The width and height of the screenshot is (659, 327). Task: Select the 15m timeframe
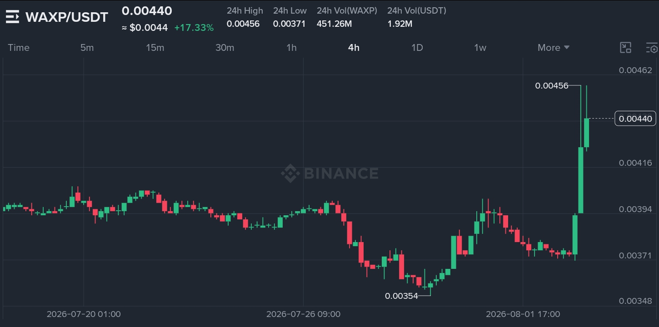coord(155,48)
